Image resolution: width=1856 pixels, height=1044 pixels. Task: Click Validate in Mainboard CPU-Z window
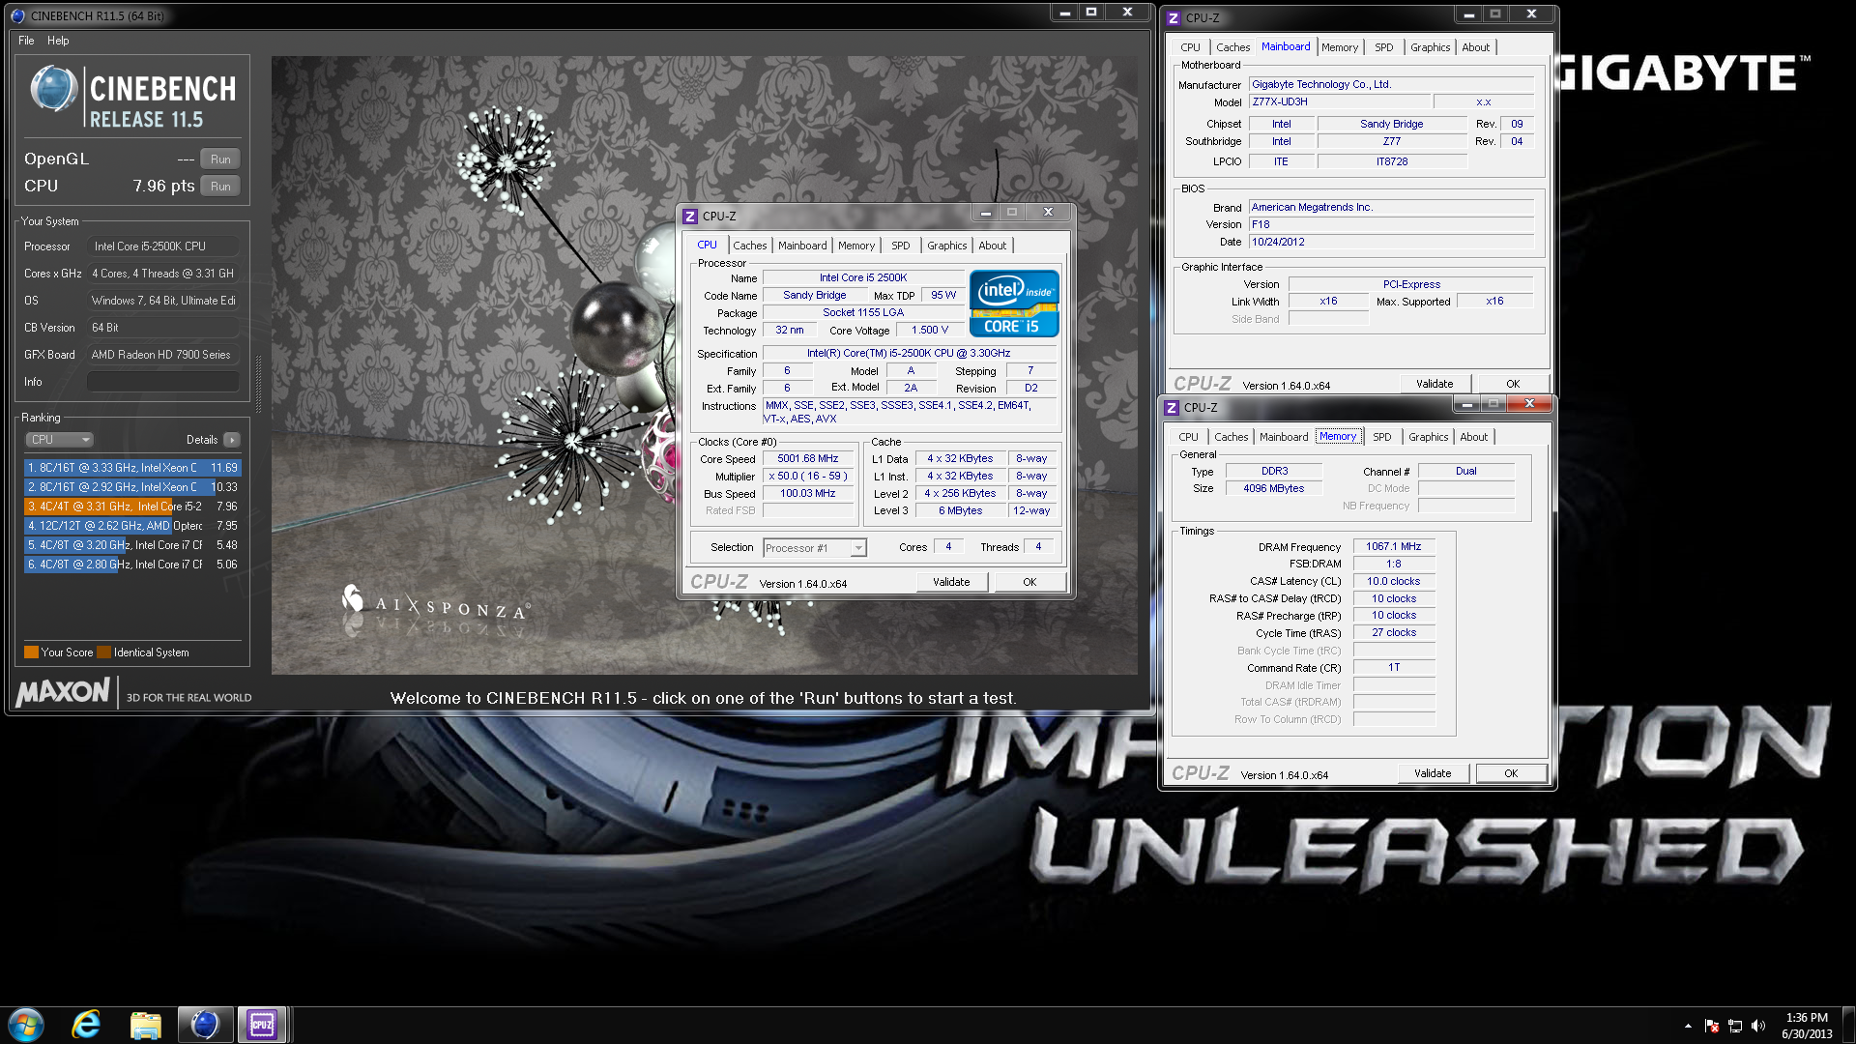(x=1435, y=384)
